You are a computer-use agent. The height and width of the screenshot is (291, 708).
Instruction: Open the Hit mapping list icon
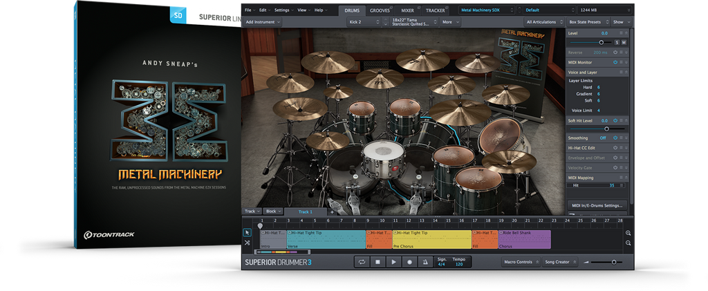point(622,185)
